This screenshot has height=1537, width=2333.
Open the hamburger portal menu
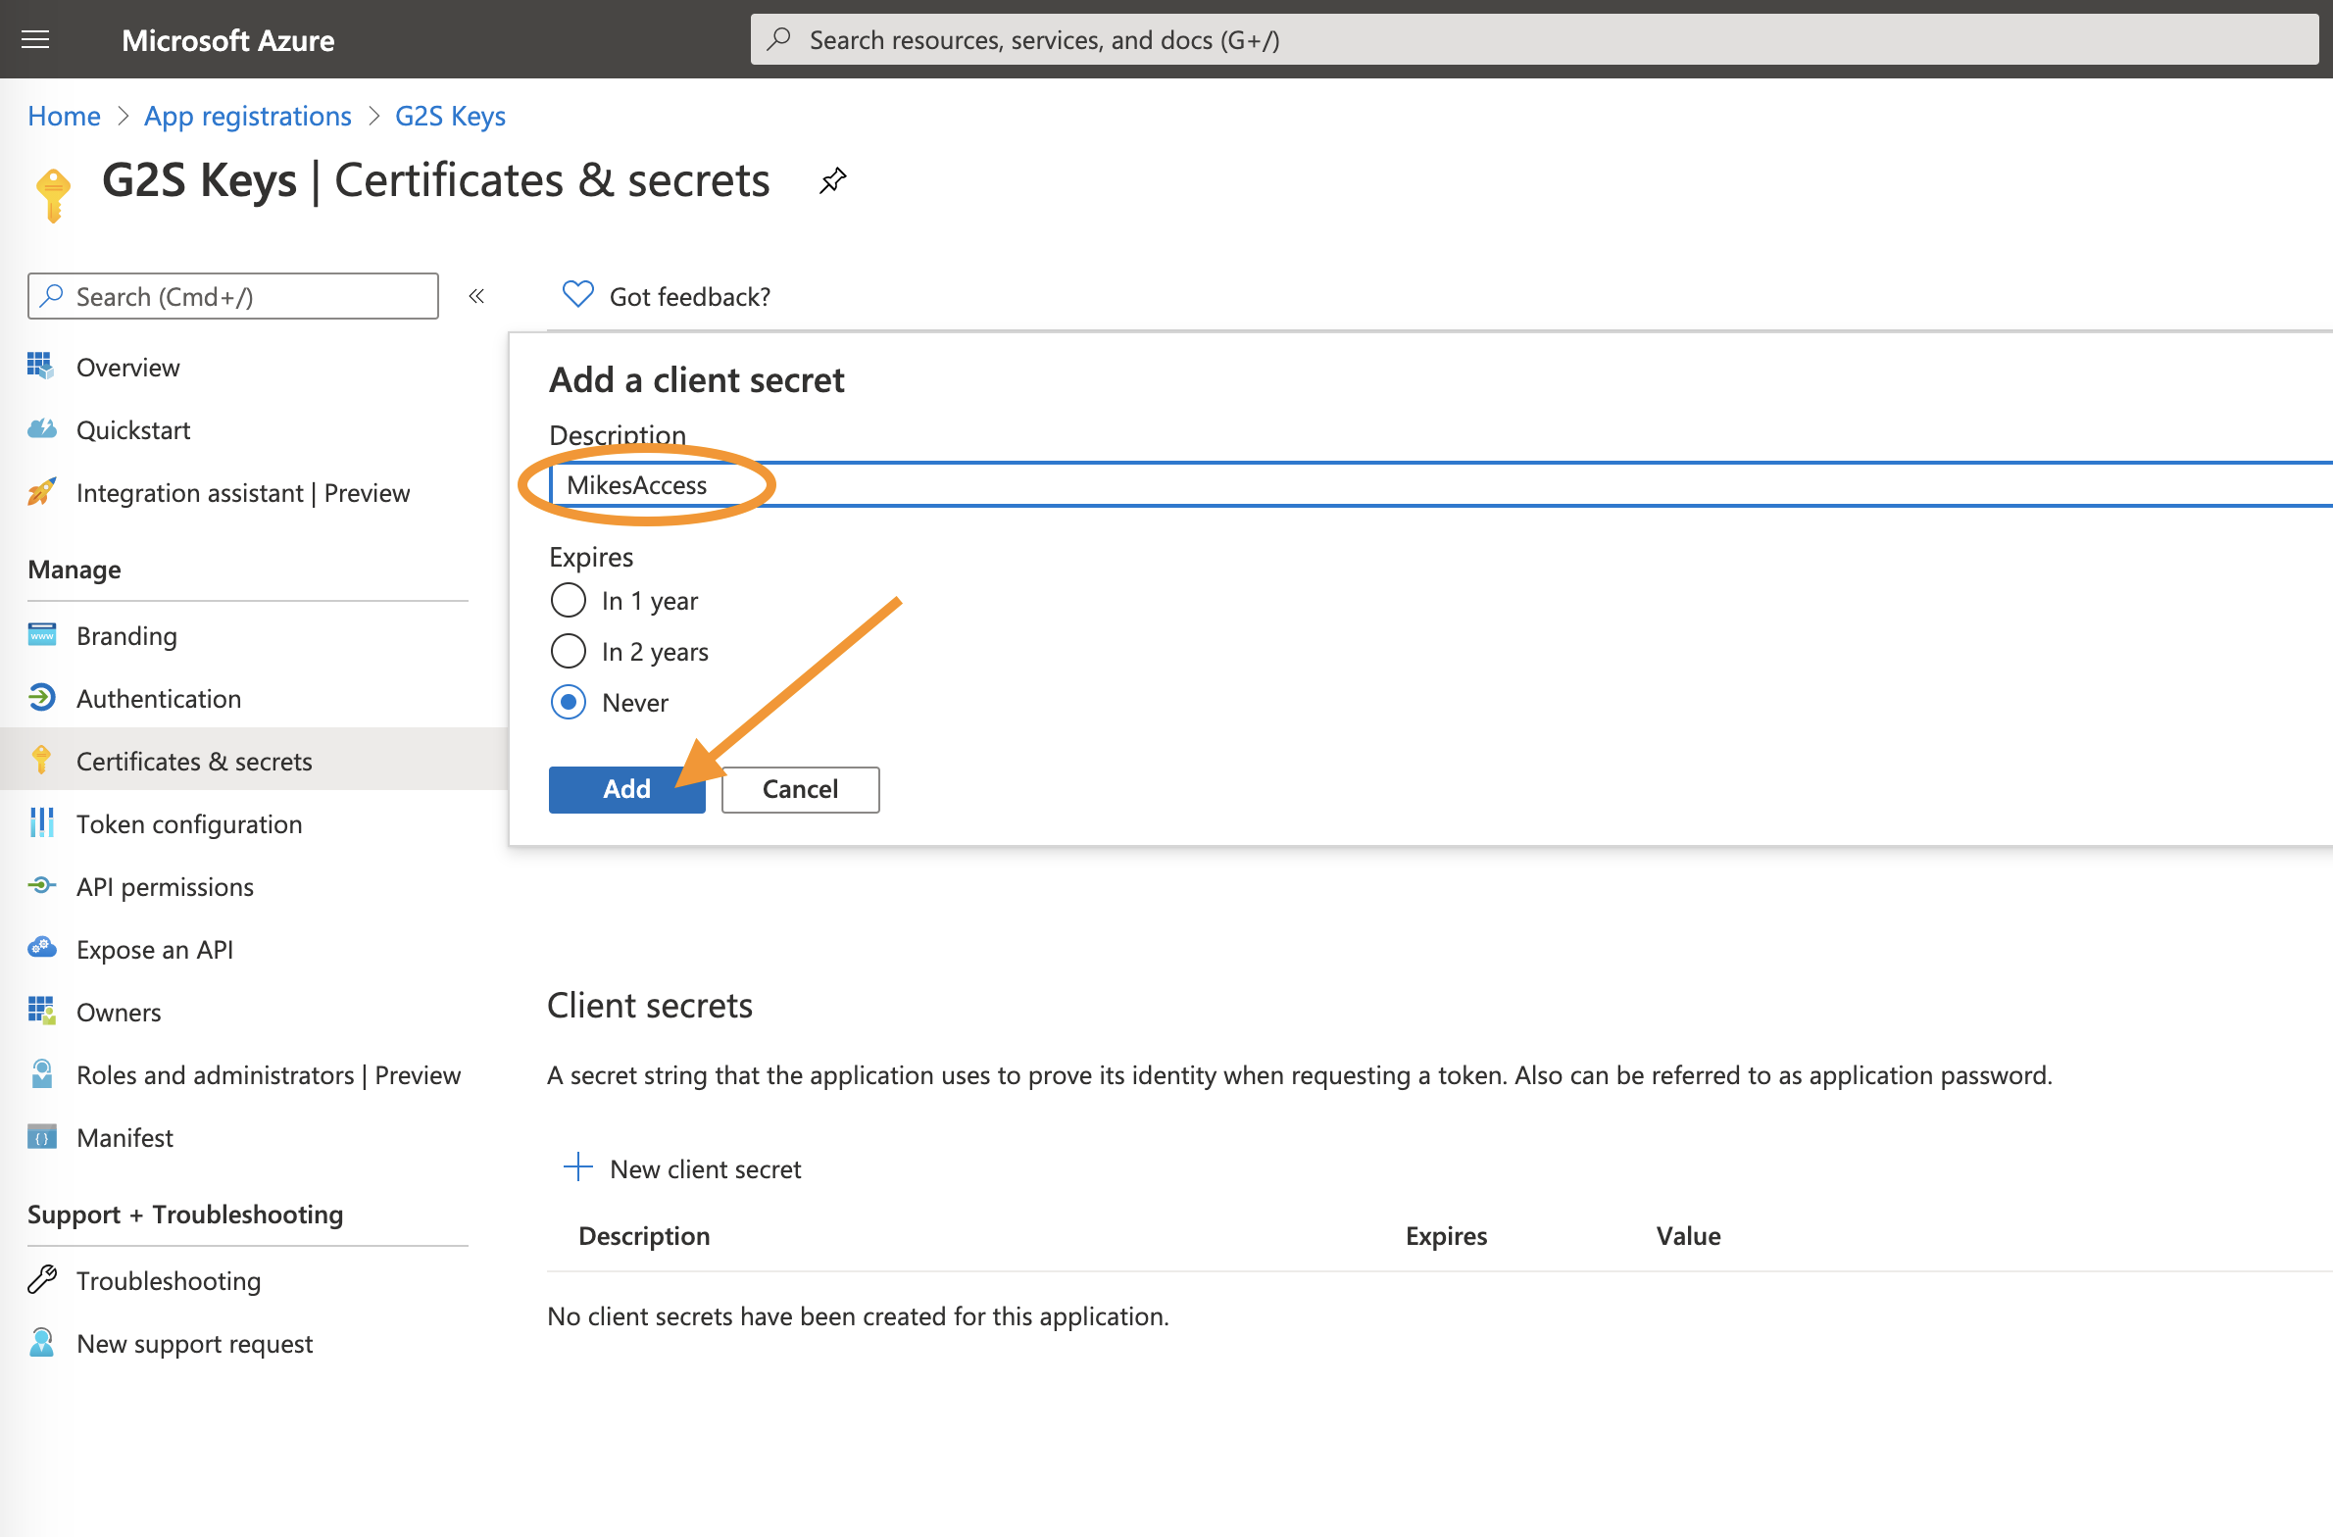[35, 39]
